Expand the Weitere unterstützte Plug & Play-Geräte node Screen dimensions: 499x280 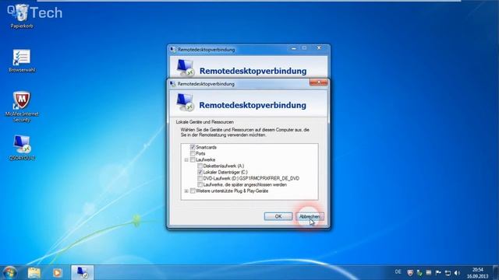tap(186, 191)
